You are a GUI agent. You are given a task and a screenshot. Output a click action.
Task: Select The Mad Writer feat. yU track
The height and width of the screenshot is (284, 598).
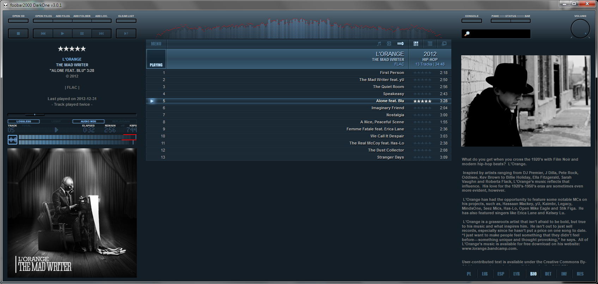pyautogui.click(x=299, y=80)
